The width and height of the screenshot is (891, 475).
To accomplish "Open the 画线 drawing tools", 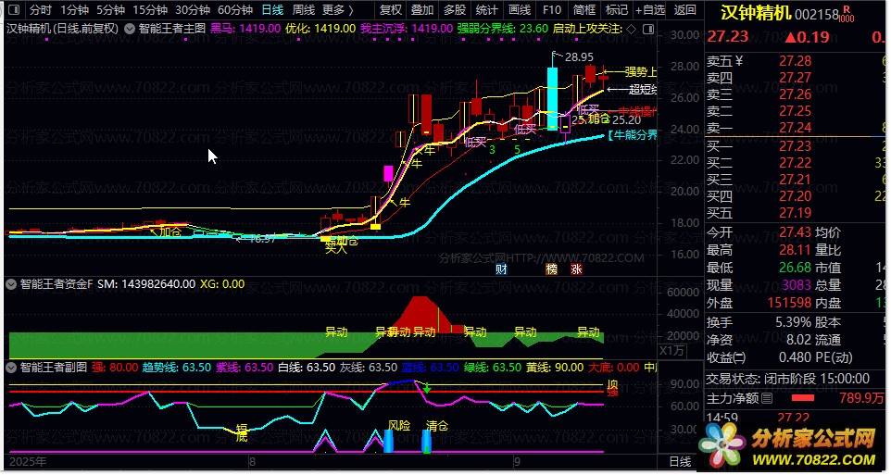I will pyautogui.click(x=520, y=9).
